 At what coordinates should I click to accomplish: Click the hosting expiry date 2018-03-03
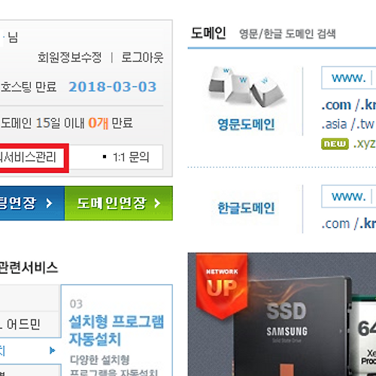point(113,87)
